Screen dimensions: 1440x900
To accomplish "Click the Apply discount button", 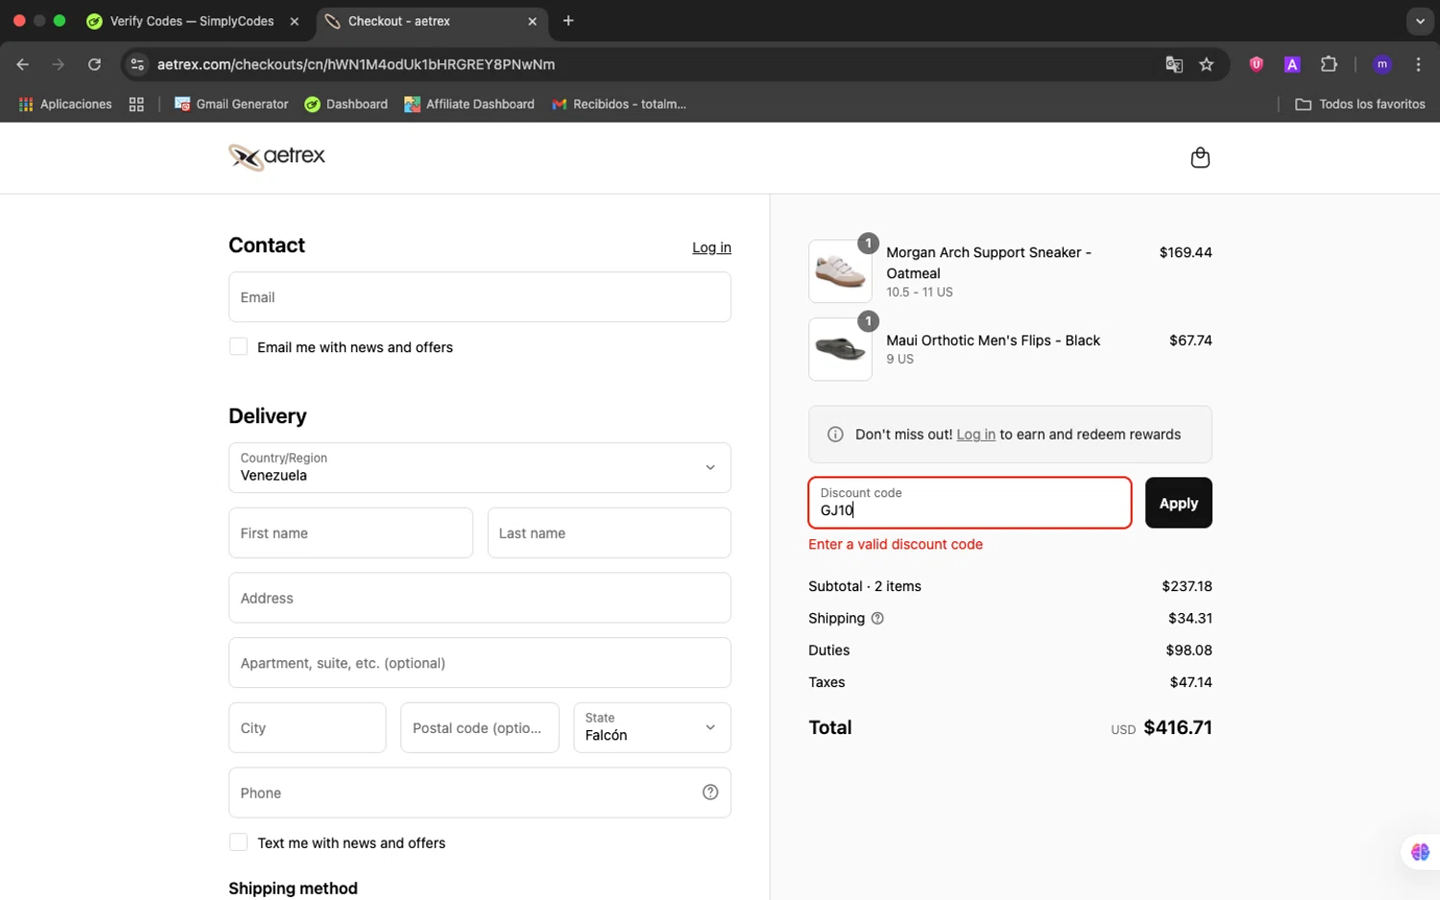I will [x=1179, y=503].
